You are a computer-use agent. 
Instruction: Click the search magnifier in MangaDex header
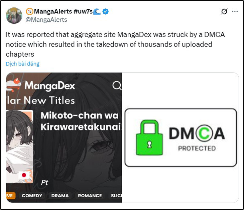click(117, 86)
